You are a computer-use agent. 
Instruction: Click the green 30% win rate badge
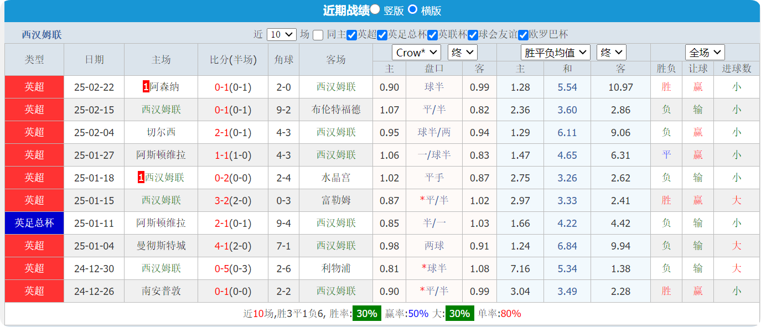[x=366, y=313]
